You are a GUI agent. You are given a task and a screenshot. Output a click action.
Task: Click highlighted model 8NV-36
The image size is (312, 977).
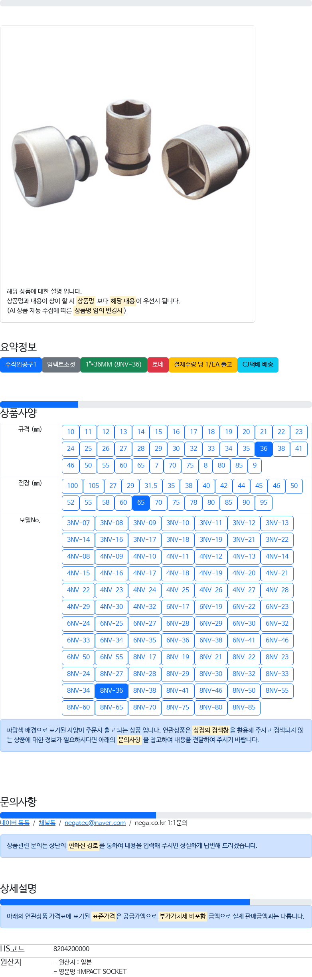(x=111, y=691)
